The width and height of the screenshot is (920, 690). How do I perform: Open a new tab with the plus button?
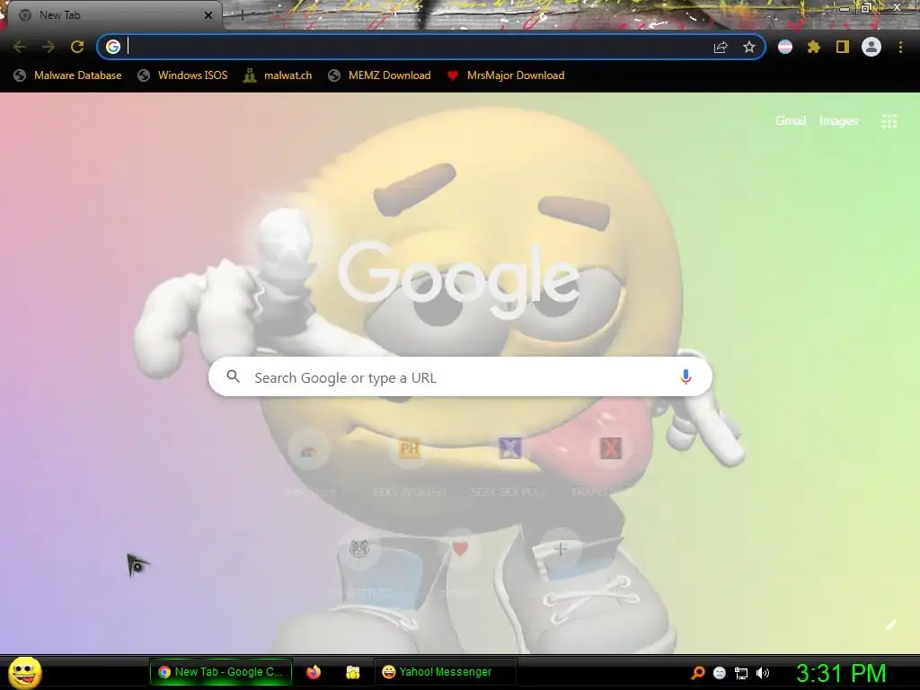pos(242,15)
